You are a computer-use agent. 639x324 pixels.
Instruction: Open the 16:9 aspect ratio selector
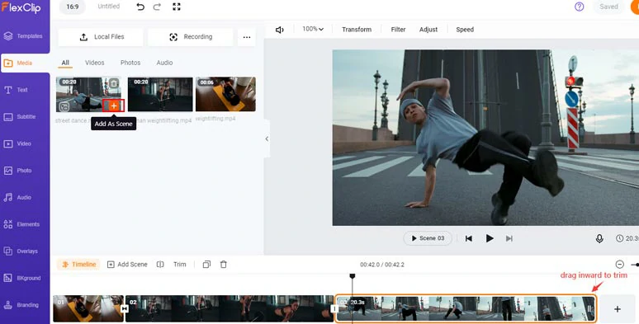(73, 7)
